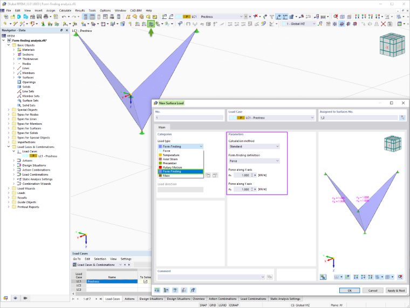This screenshot has height=308, width=410.
Task: Switch to the Static Analysis Settings tab
Action: (285, 299)
